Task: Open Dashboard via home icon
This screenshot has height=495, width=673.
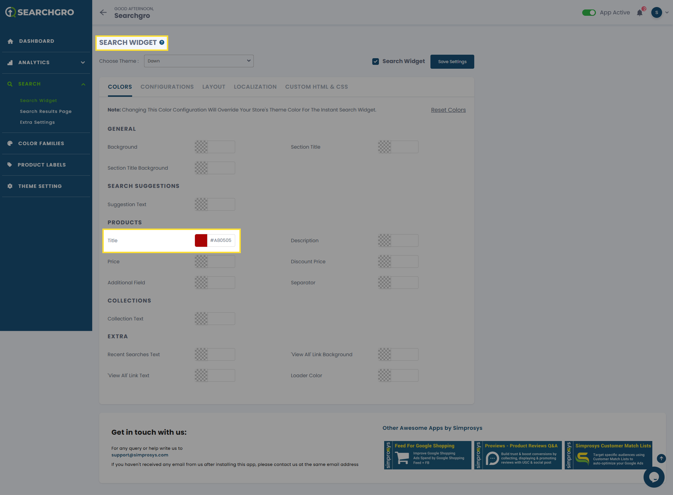Action: pyautogui.click(x=11, y=41)
